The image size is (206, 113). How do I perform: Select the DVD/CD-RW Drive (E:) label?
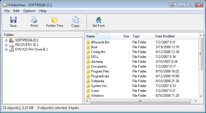tap(31, 49)
